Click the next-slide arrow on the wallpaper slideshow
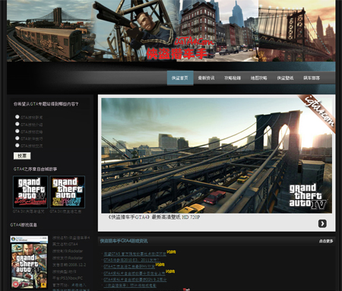 pos(322,223)
